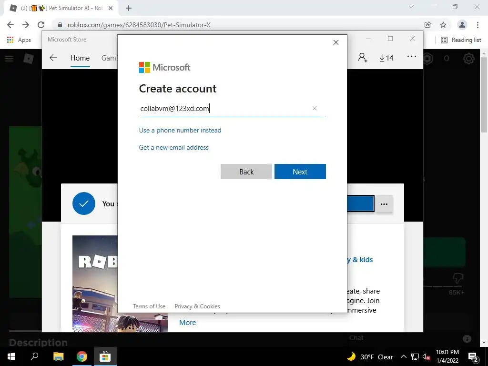The width and height of the screenshot is (488, 366).
Task: Clear the email field with the X icon
Action: pyautogui.click(x=315, y=108)
